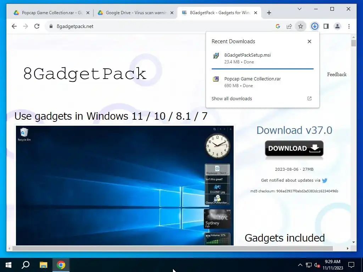Click the horizontal scrollbar at page bottom

tap(173, 248)
